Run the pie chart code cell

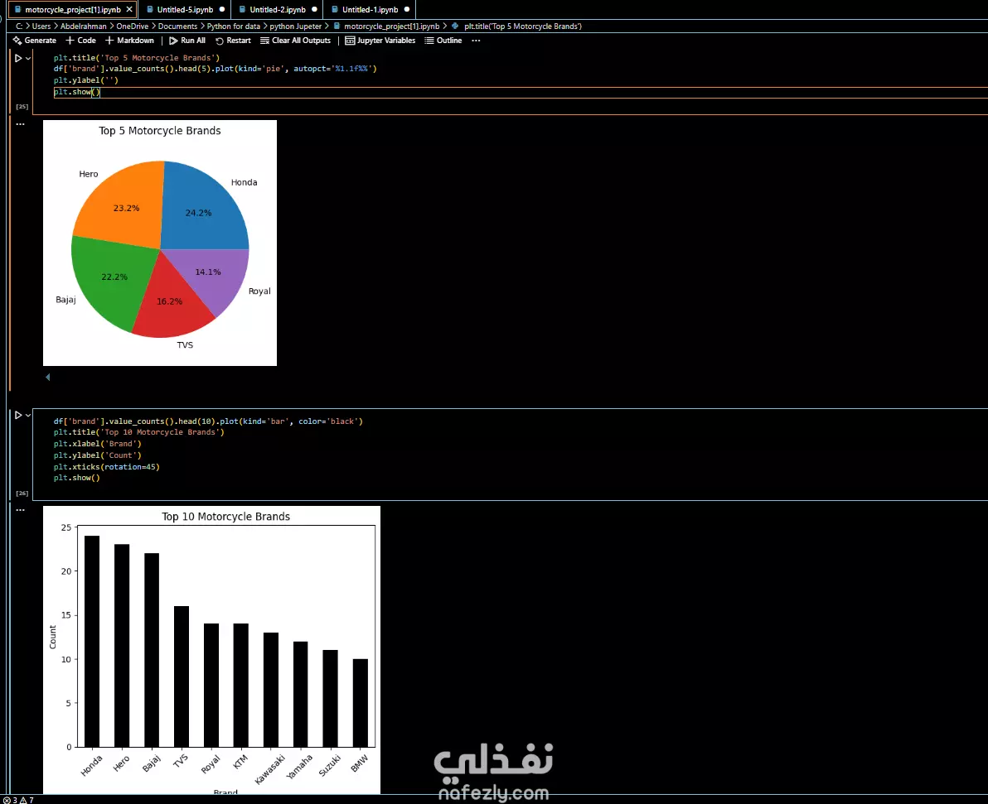pyautogui.click(x=18, y=58)
